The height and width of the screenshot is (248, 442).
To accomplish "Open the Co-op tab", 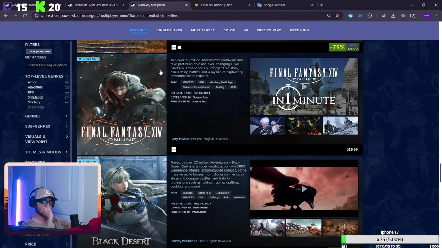I will (229, 30).
